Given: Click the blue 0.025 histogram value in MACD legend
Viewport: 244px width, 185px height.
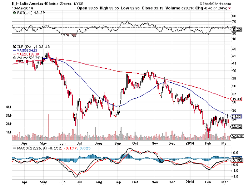Looking at the screenshot, I should [x=85, y=148].
